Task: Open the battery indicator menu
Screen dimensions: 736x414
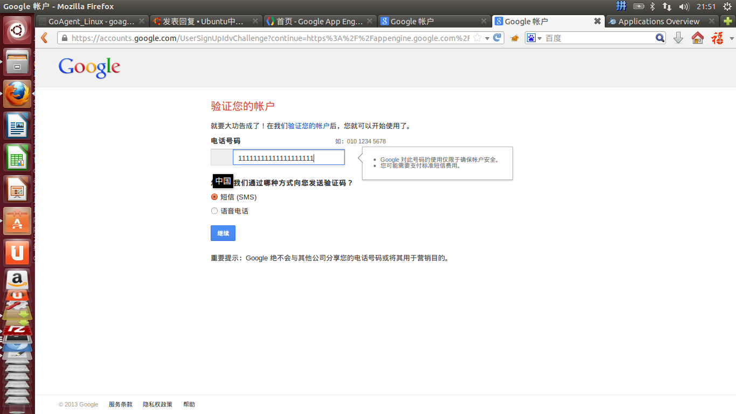Action: 639,6
